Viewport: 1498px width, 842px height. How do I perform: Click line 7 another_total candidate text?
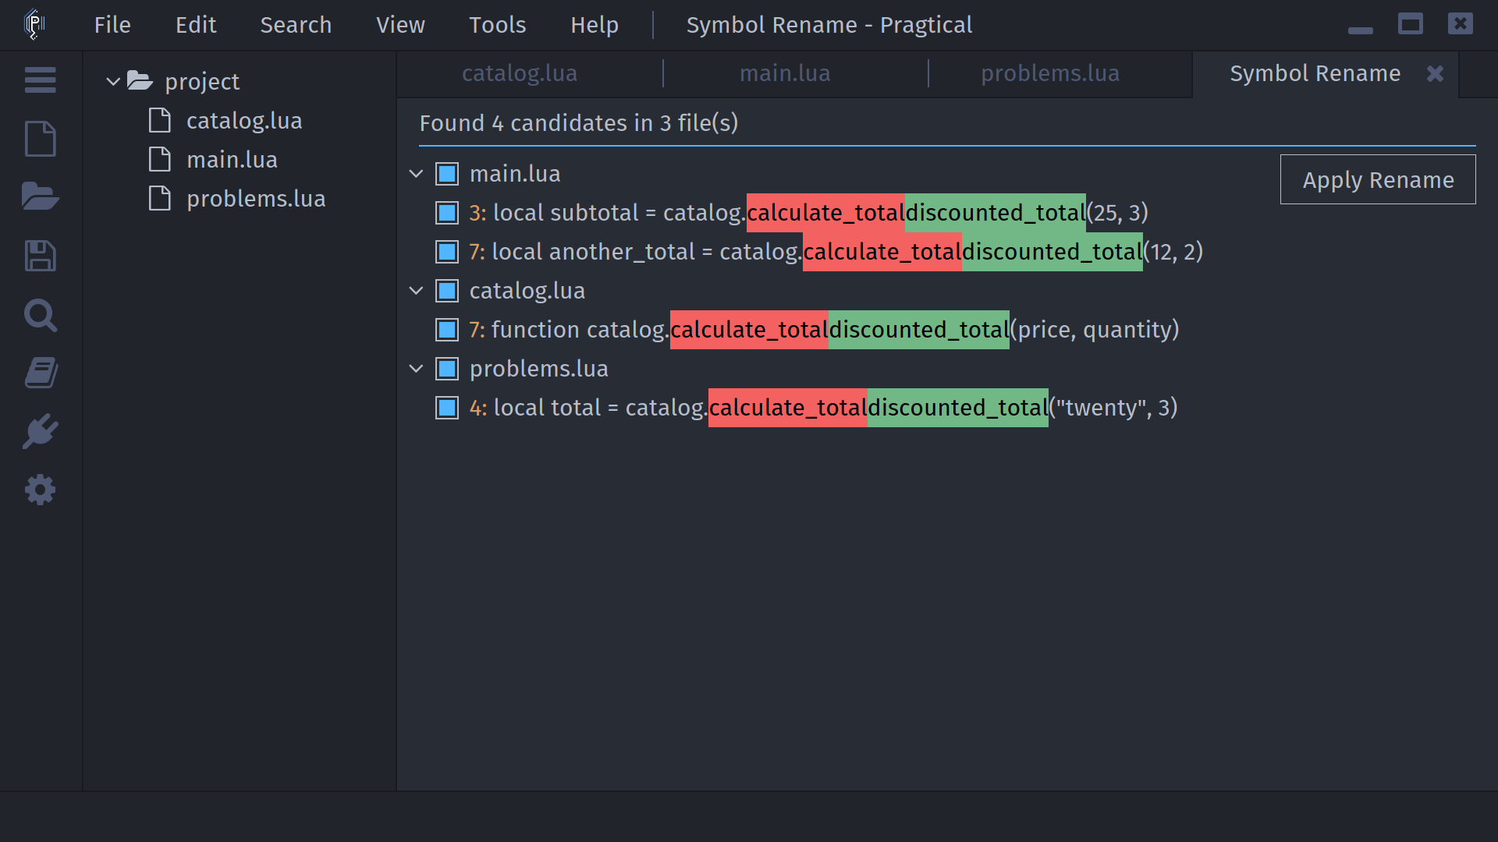coord(836,251)
